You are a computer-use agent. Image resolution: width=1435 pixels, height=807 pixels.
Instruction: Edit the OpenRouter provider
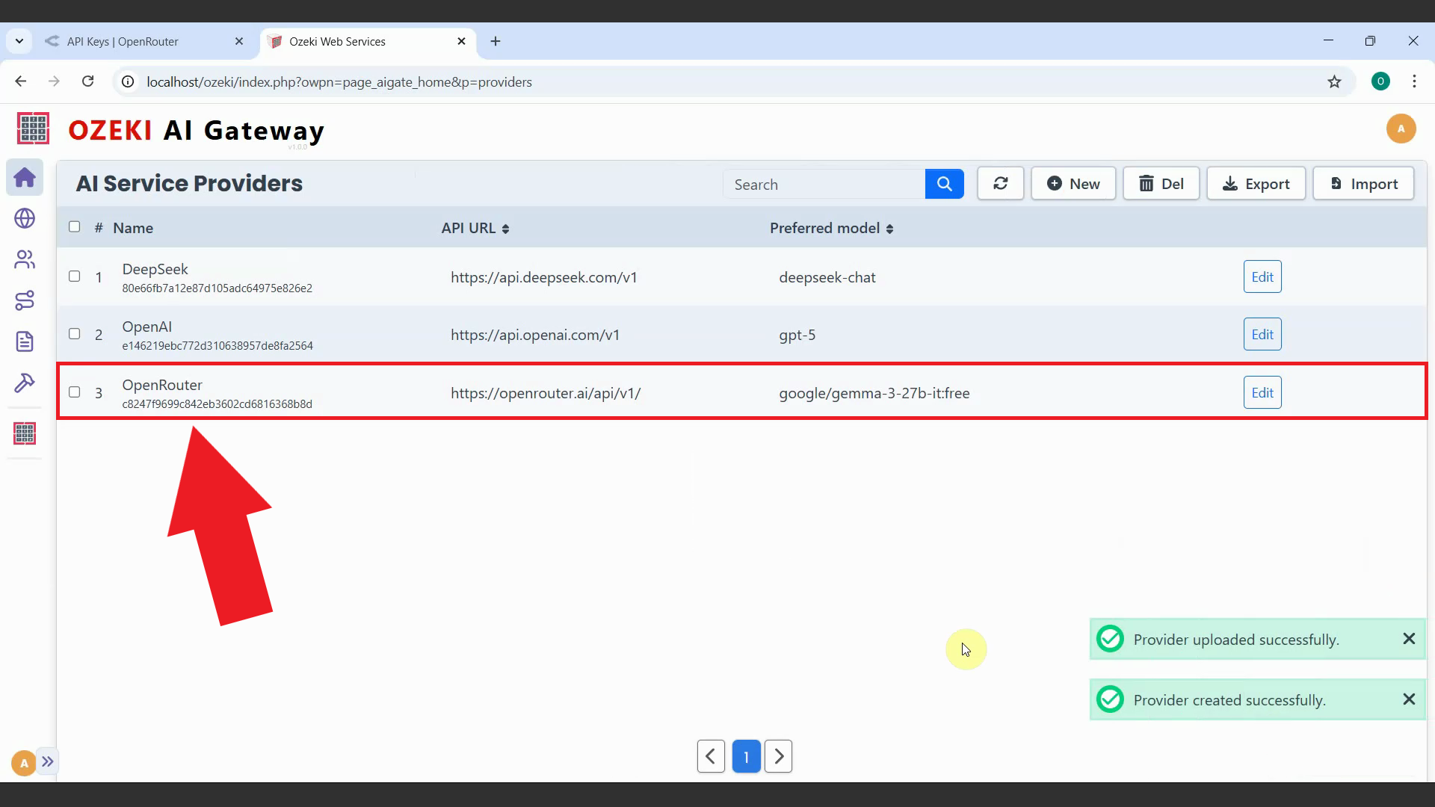1262,393
